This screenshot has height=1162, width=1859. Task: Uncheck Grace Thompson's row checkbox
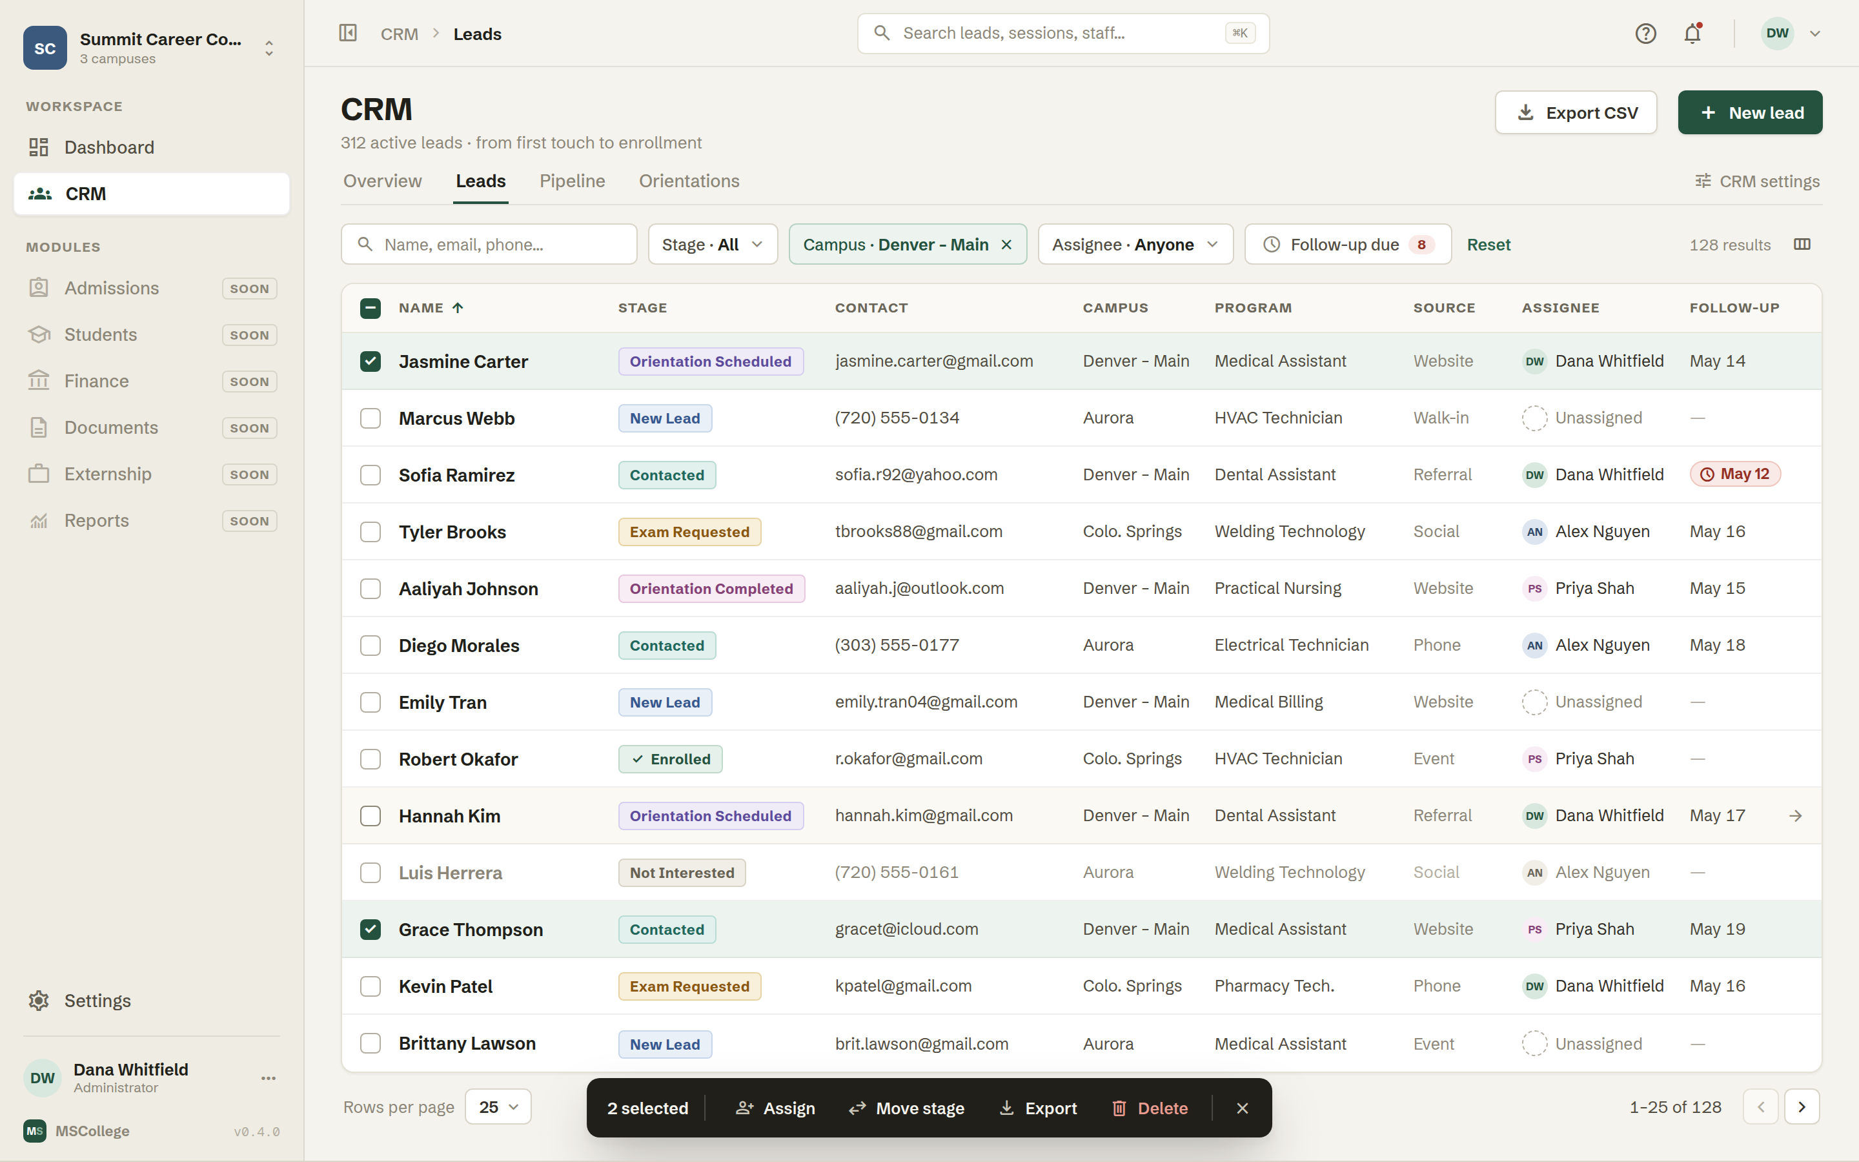371,929
